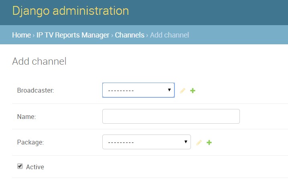Add a new package with the green plus

click(209, 142)
